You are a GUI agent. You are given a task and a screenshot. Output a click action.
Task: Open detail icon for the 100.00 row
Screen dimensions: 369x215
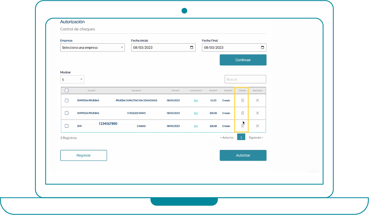243,126
